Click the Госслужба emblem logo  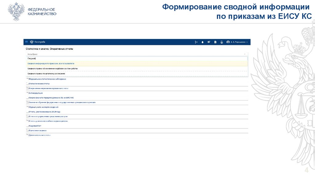(x=32, y=42)
